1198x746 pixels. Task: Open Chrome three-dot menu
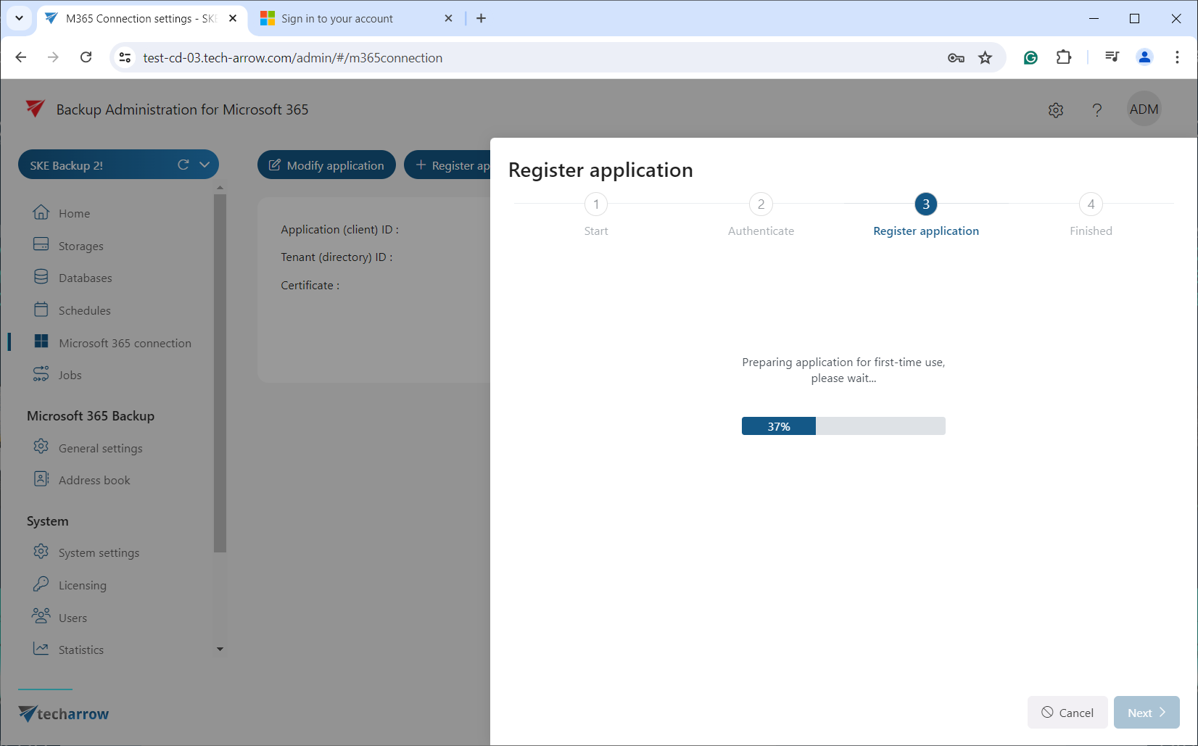tap(1177, 57)
